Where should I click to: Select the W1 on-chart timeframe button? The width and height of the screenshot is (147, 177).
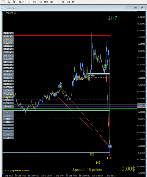click(8, 135)
